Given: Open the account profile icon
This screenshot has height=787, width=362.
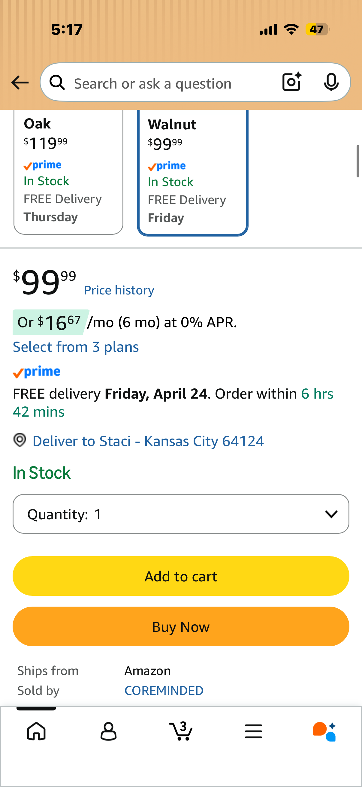Looking at the screenshot, I should point(108,731).
